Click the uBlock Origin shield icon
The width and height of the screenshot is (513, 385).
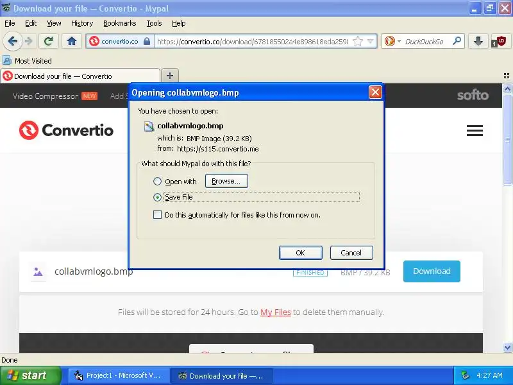click(x=500, y=42)
